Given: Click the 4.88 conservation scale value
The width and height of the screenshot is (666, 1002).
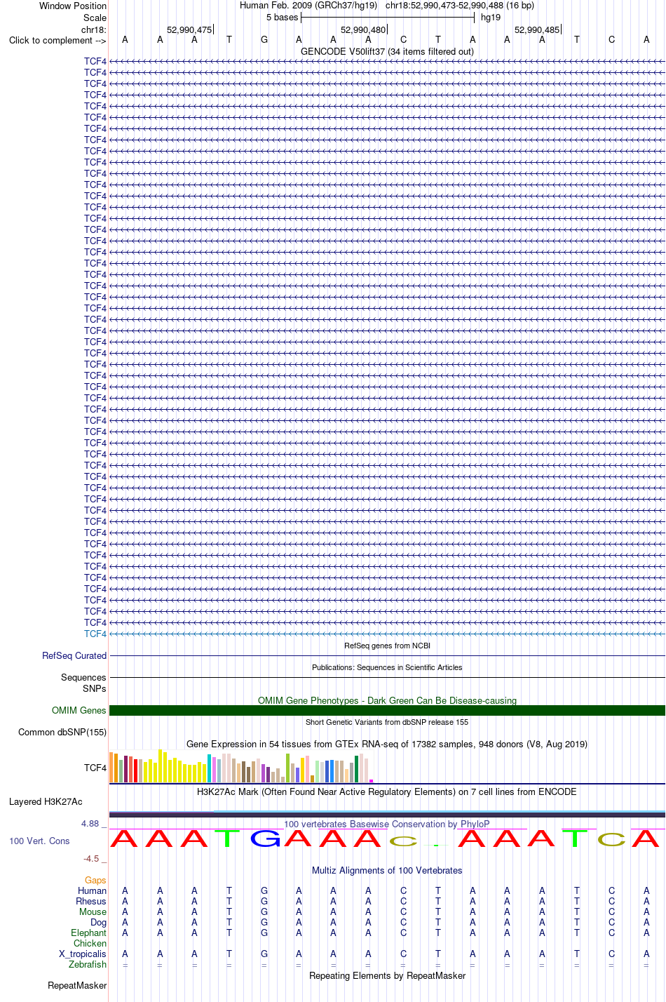Looking at the screenshot, I should coord(90,824).
